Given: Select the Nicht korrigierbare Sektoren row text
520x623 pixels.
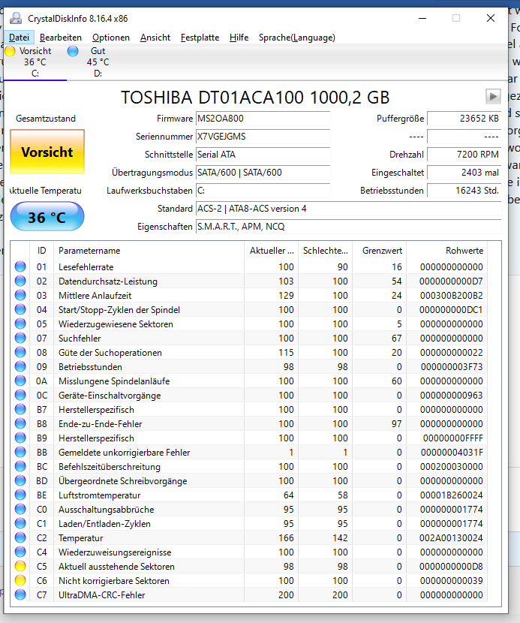Looking at the screenshot, I should coord(113,581).
